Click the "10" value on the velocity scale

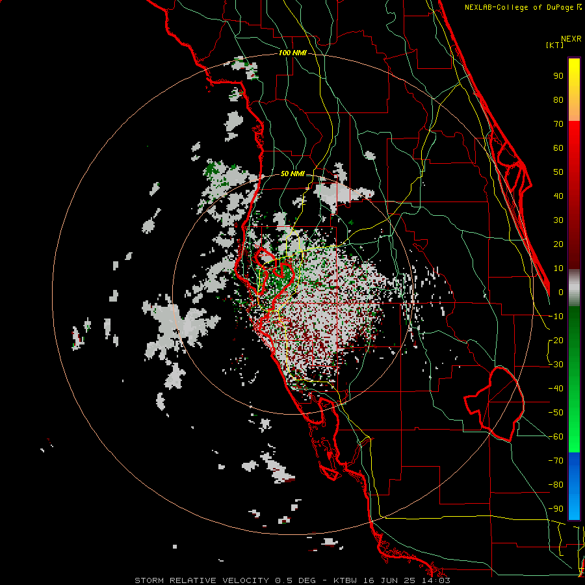click(x=558, y=268)
